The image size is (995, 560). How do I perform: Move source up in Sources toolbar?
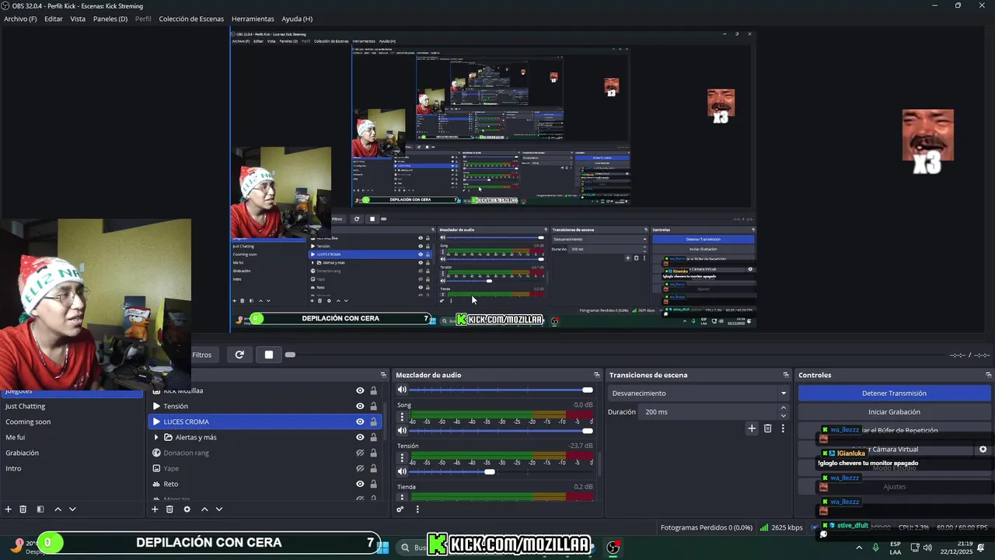click(204, 509)
